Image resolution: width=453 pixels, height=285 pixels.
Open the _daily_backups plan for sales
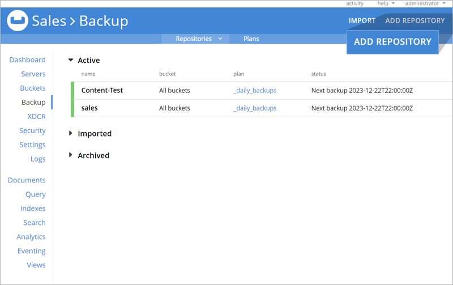[255, 108]
